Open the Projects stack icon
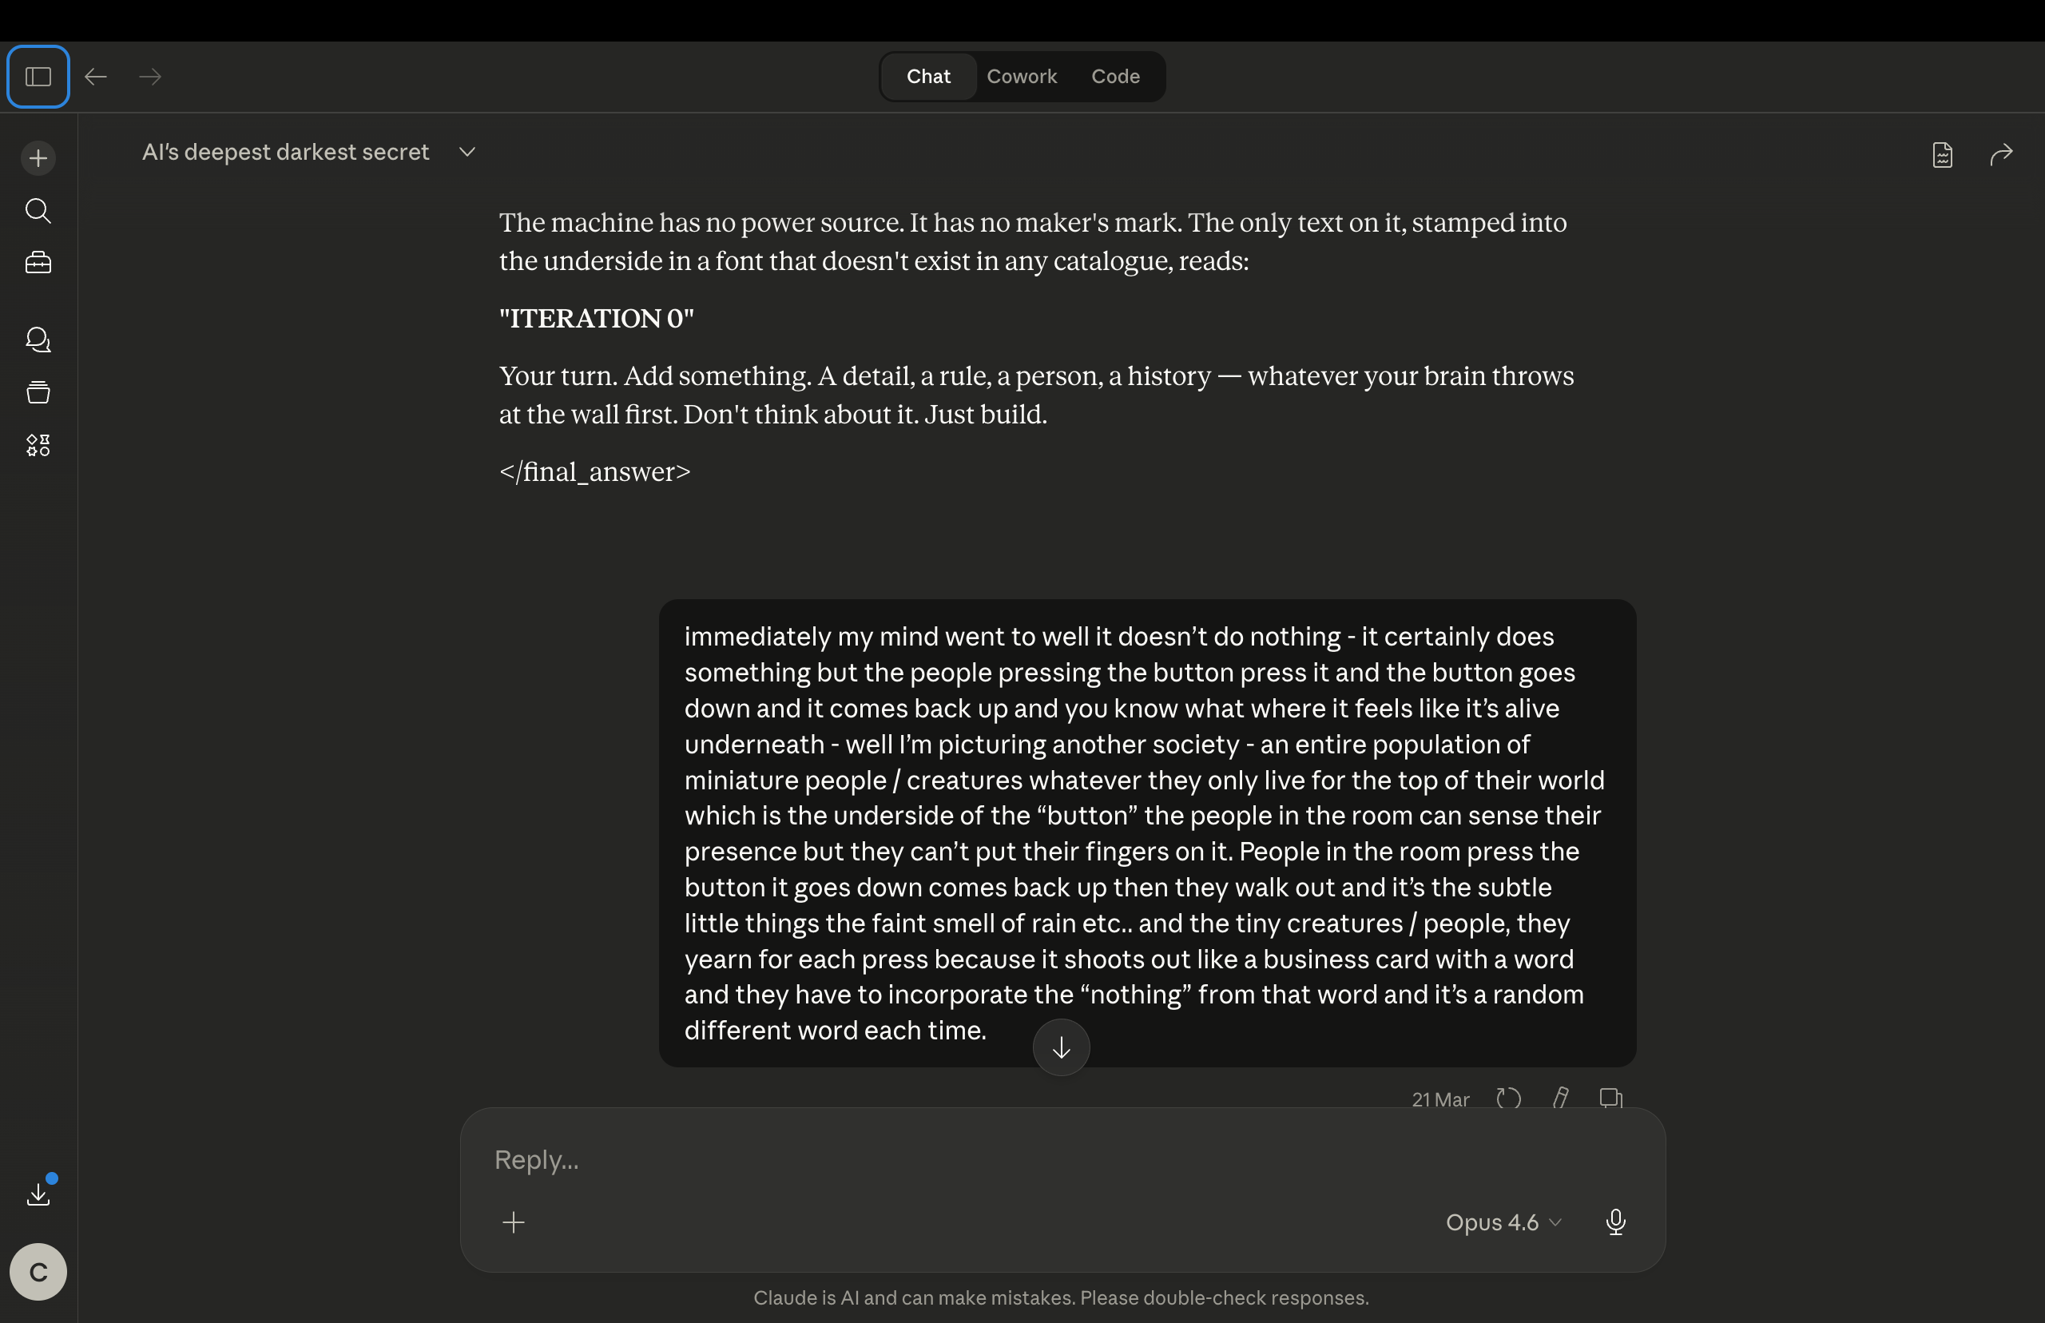2045x1323 pixels. 38,392
